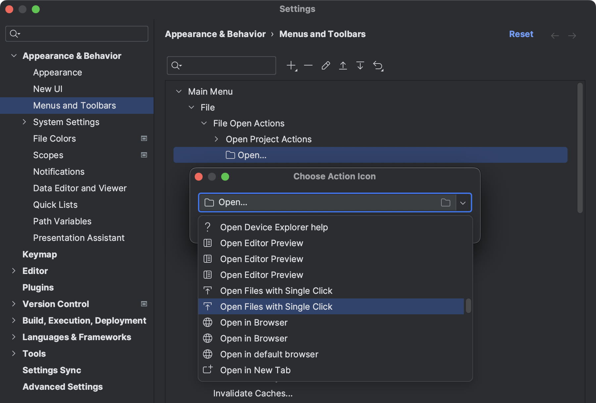The image size is (596, 403).
Task: Move the selected action up
Action: (x=343, y=65)
